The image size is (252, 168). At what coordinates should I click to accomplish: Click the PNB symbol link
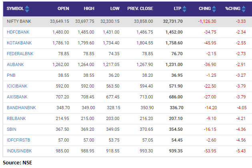tap(11, 74)
